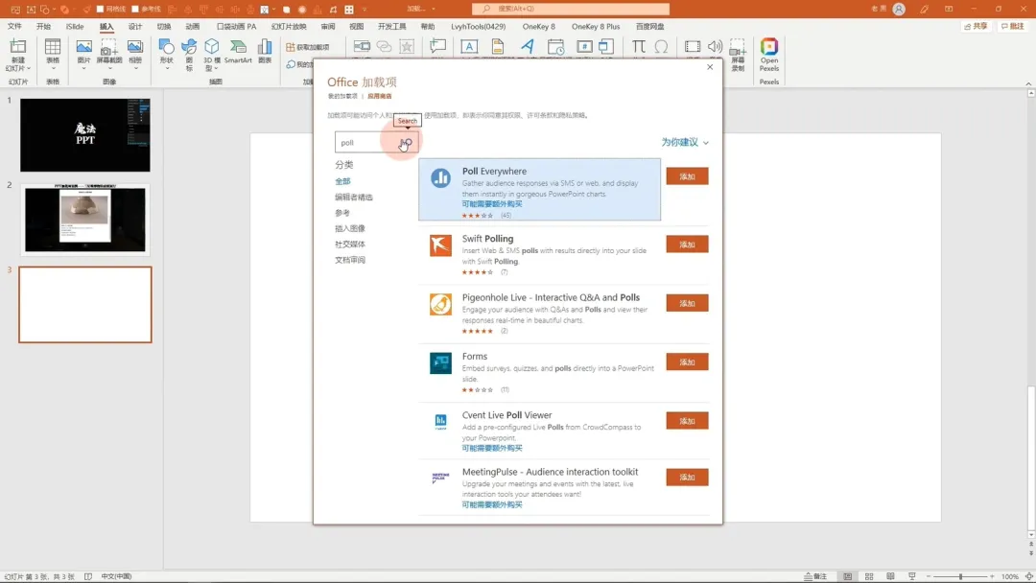1036x583 pixels.
Task: Click the speaker audio icon in ribbon
Action: 715,46
